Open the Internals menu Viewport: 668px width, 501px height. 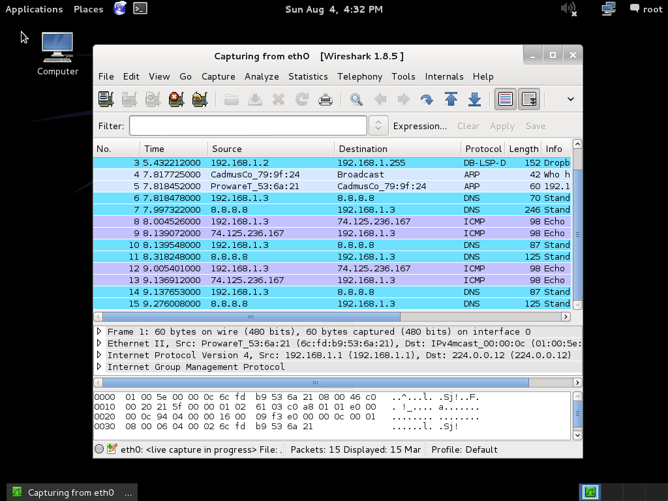[x=444, y=77]
